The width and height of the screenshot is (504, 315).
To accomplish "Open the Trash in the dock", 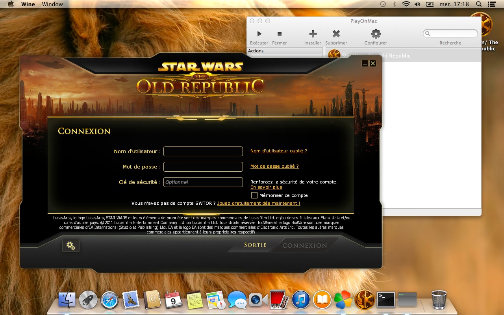I will coord(439,300).
